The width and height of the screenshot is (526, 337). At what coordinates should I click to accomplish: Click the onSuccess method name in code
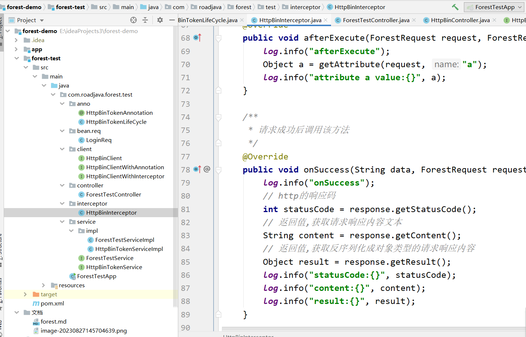[326, 170]
